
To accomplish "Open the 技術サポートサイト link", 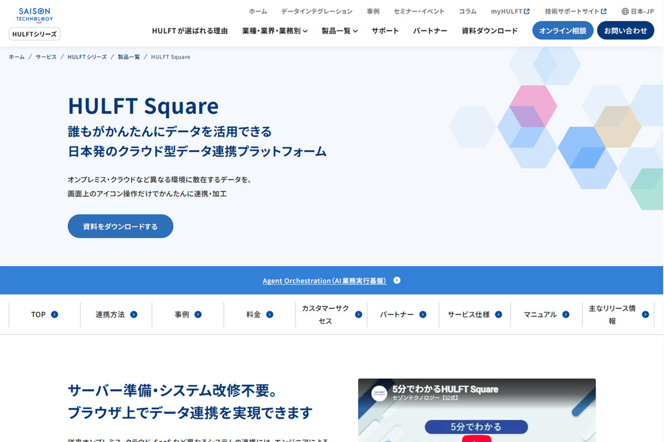I will [575, 11].
